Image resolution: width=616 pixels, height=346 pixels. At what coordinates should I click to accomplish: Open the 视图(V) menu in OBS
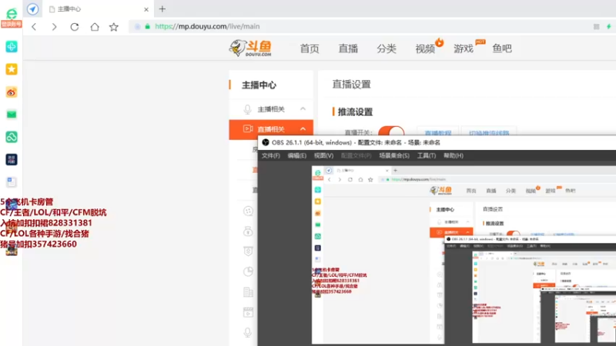(x=323, y=156)
